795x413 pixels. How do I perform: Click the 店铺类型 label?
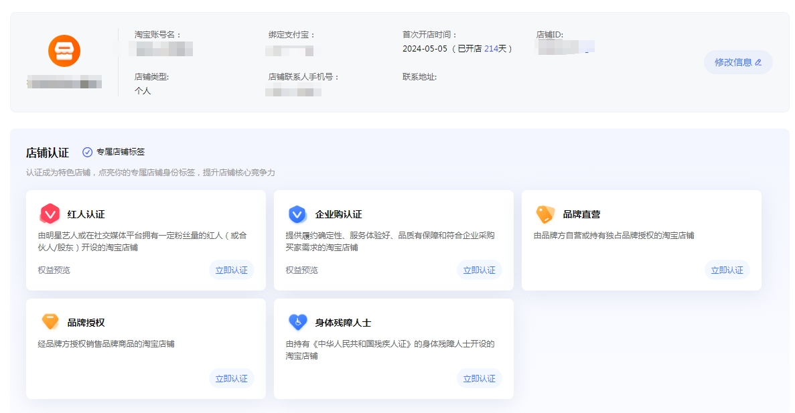click(x=151, y=77)
